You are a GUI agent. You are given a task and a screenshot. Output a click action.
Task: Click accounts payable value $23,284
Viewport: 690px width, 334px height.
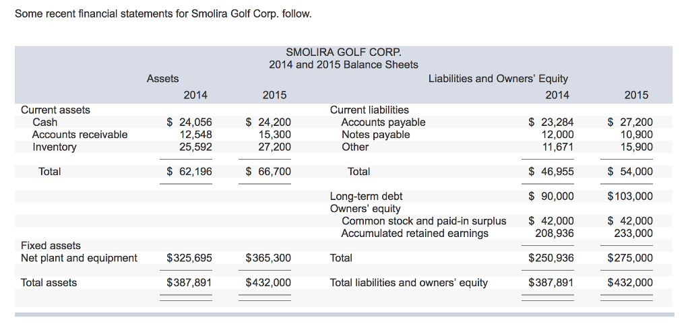551,122
